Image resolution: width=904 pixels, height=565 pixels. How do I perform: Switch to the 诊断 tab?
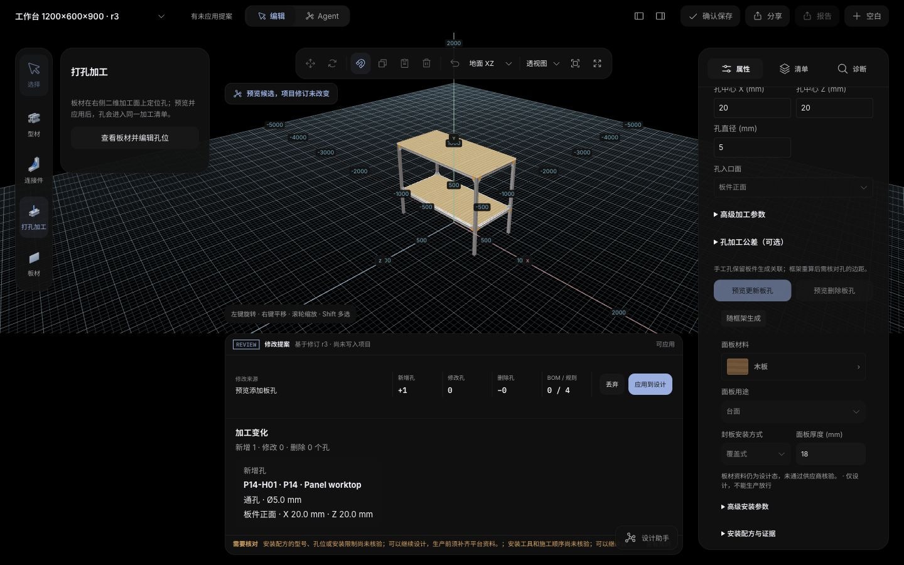pyautogui.click(x=852, y=69)
